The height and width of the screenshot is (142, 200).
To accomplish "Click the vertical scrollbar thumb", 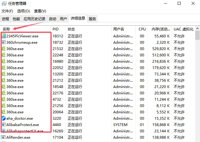I will (x=198, y=35).
